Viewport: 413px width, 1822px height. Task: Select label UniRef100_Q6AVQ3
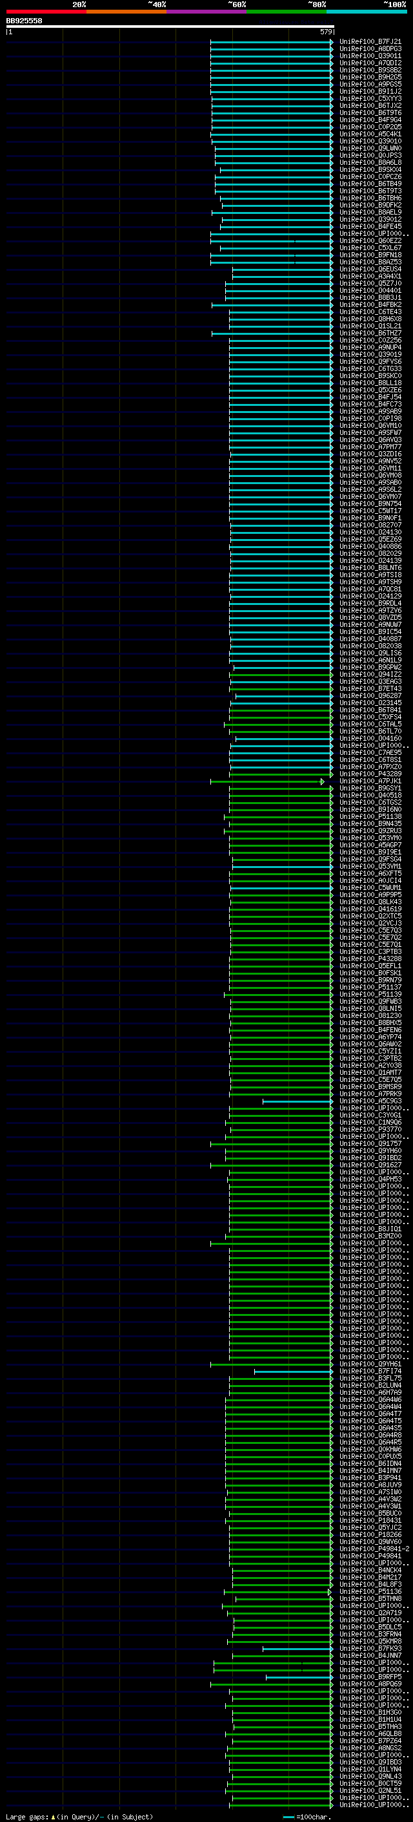[x=370, y=440]
